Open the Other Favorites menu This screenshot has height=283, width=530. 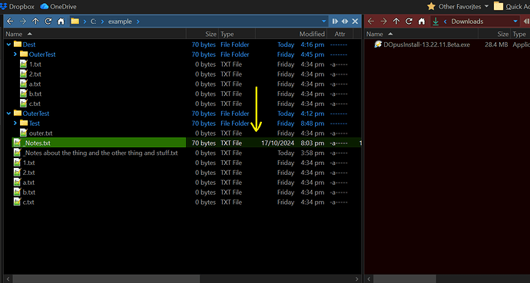[x=458, y=6]
